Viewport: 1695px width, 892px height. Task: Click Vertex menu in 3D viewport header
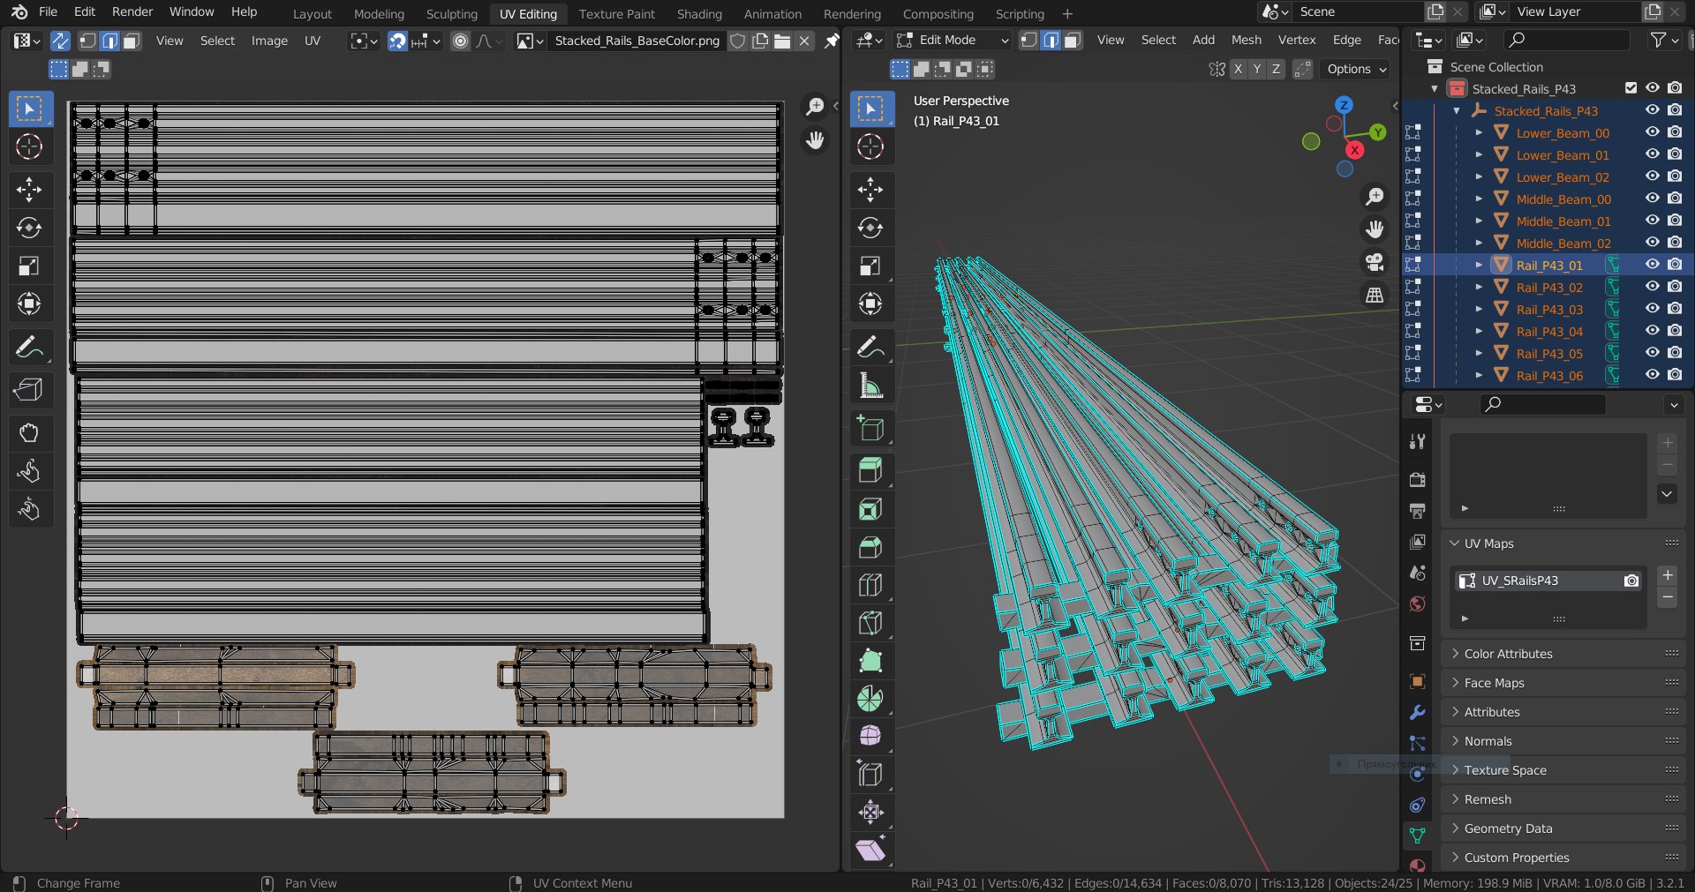[1296, 40]
